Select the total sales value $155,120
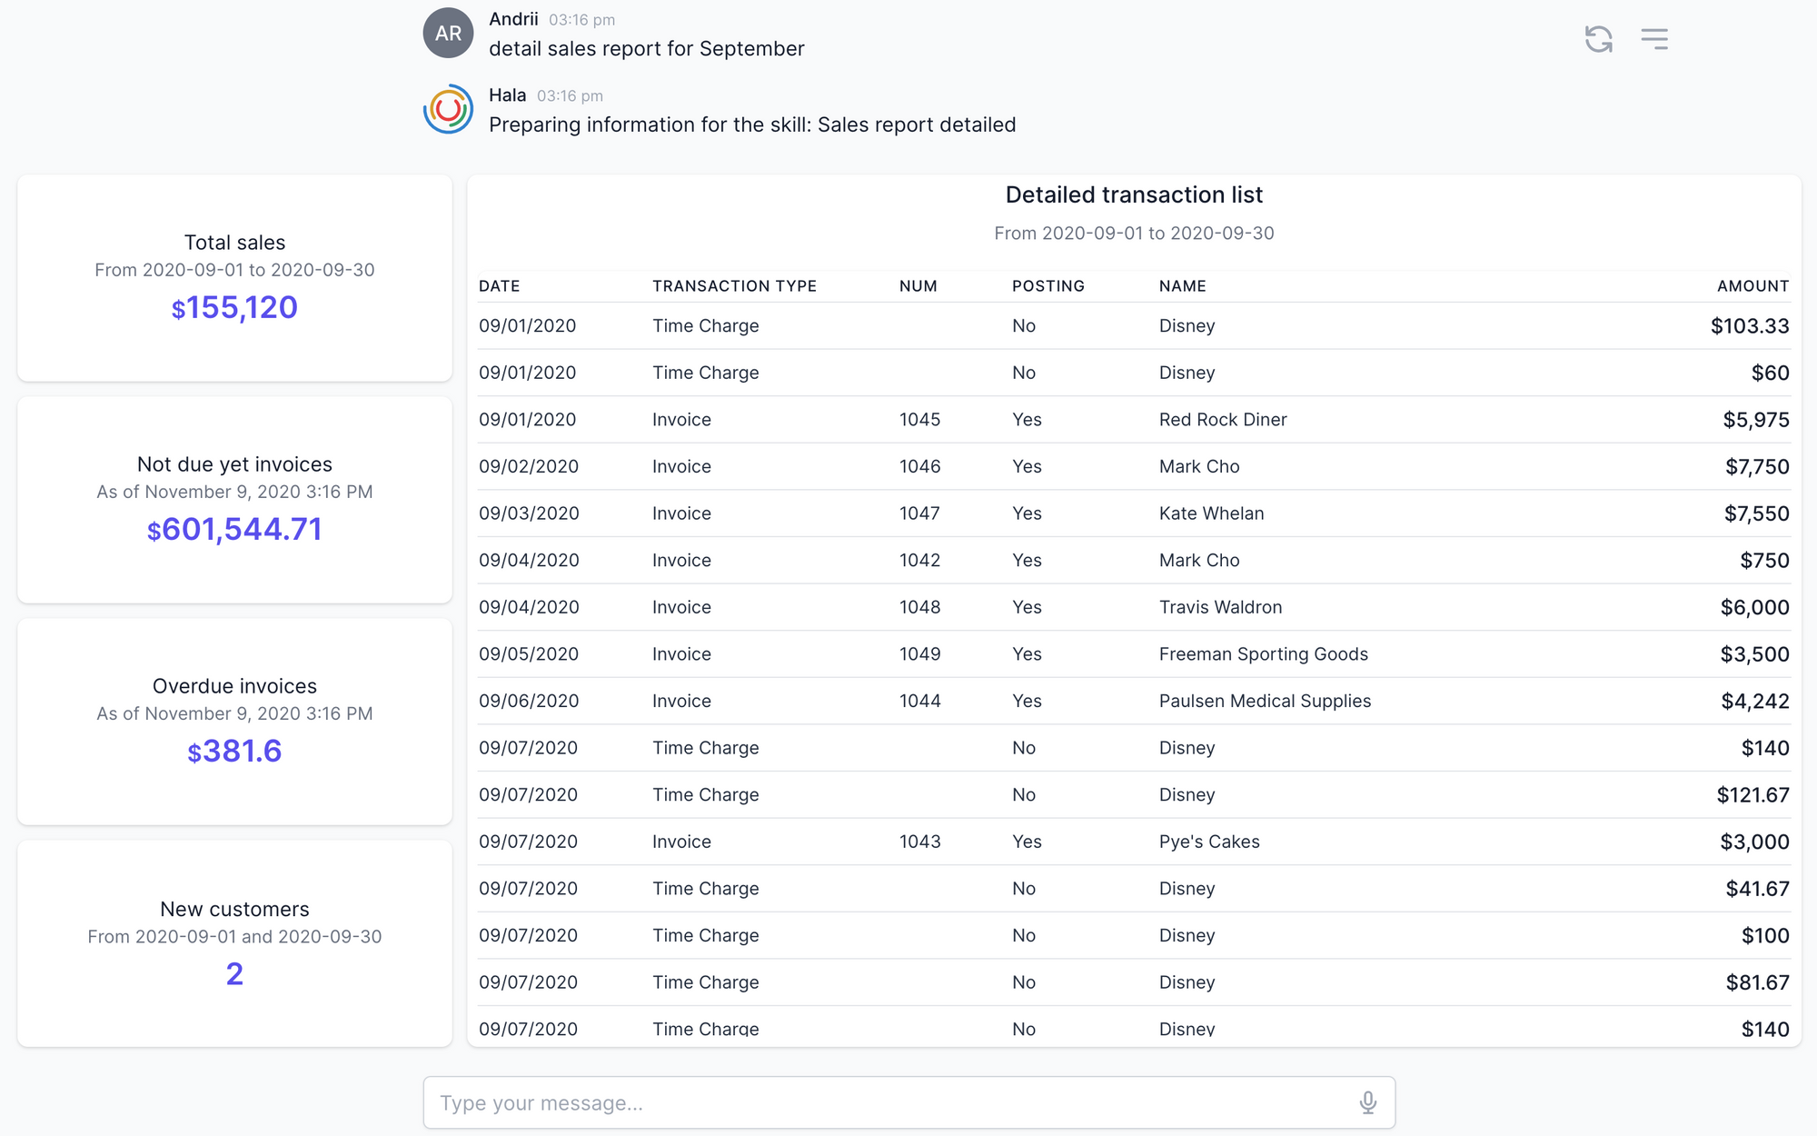 tap(234, 307)
